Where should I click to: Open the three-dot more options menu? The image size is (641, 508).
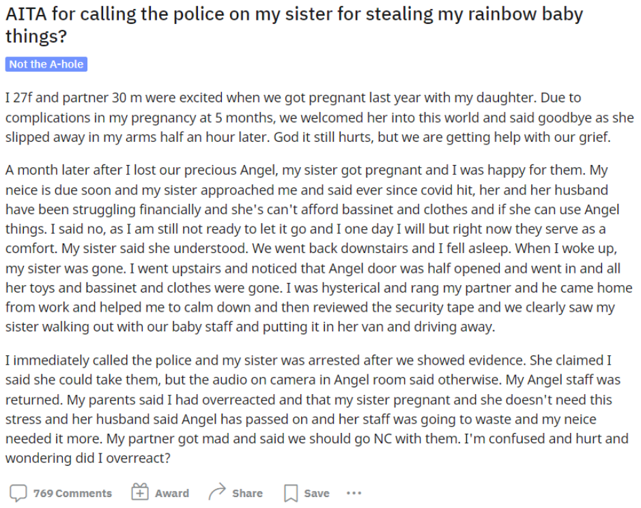coord(354,493)
